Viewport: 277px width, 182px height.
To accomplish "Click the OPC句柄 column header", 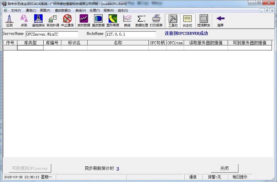I will pyautogui.click(x=157, y=43).
